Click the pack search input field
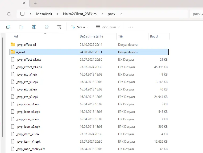203x153 pixels. [197, 14]
